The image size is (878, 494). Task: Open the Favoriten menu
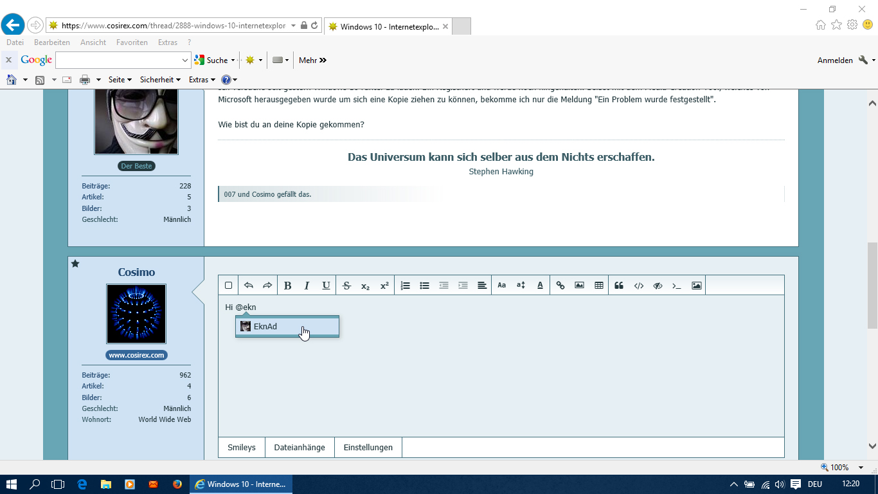coord(132,42)
